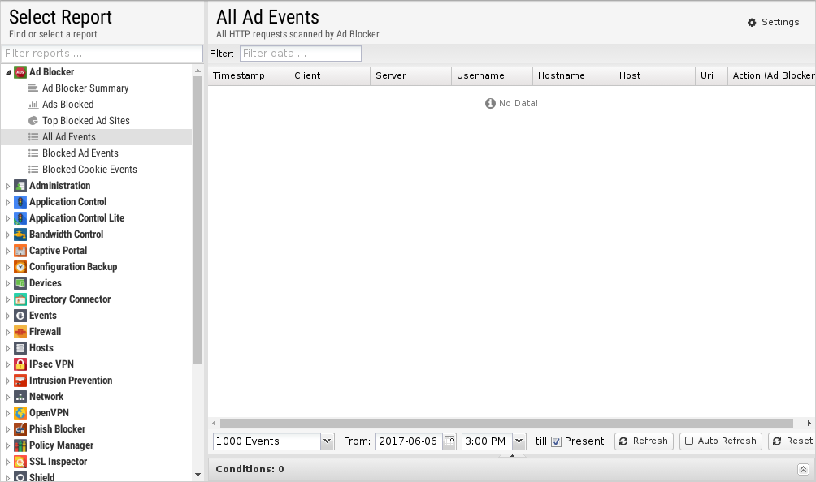816x482 pixels.
Task: Expand the OpenVPN tree node
Action: [x=8, y=414]
